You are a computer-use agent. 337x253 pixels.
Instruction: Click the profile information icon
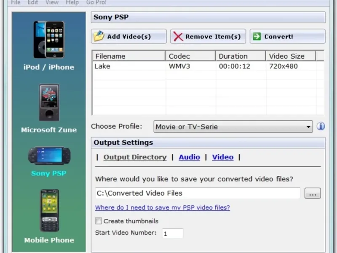click(321, 126)
